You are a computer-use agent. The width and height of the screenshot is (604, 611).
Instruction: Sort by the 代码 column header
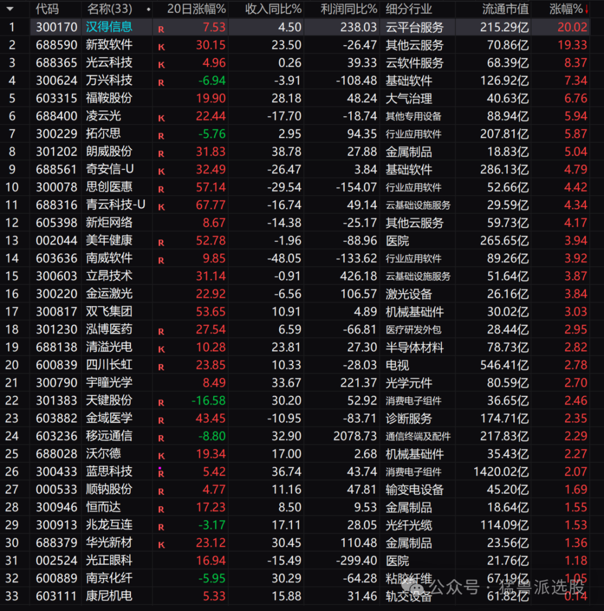47,8
